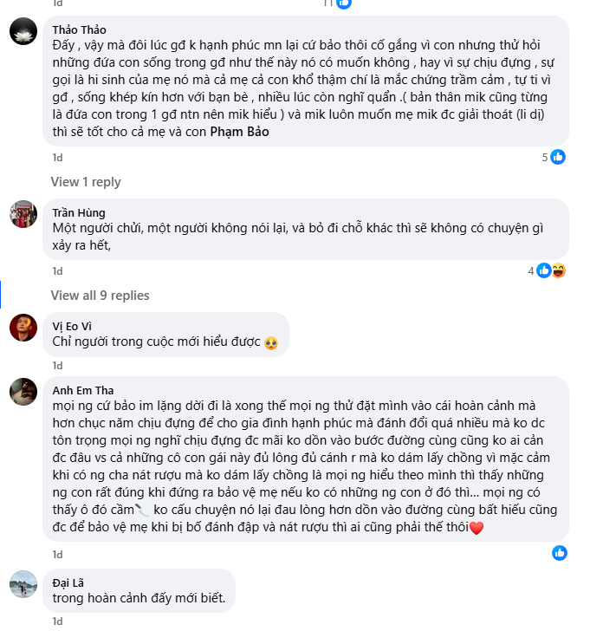The width and height of the screenshot is (603, 631).
Task: Click like reaction icon on Thảo Thảo's comment
Action: click(x=558, y=157)
